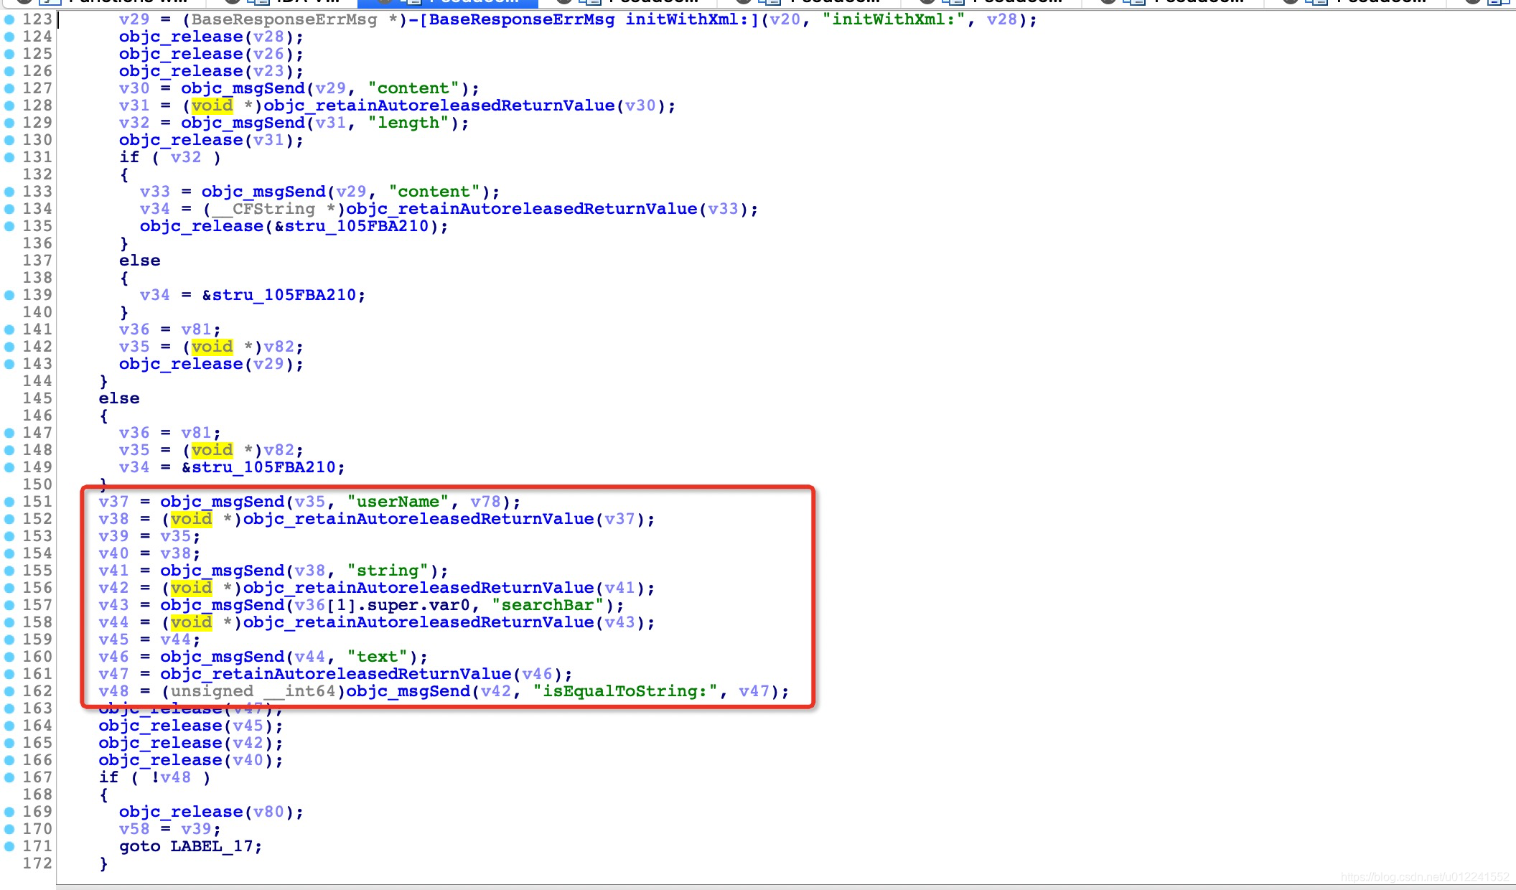The width and height of the screenshot is (1516, 890).
Task: Select v32 in the if condition
Action: tap(186, 157)
